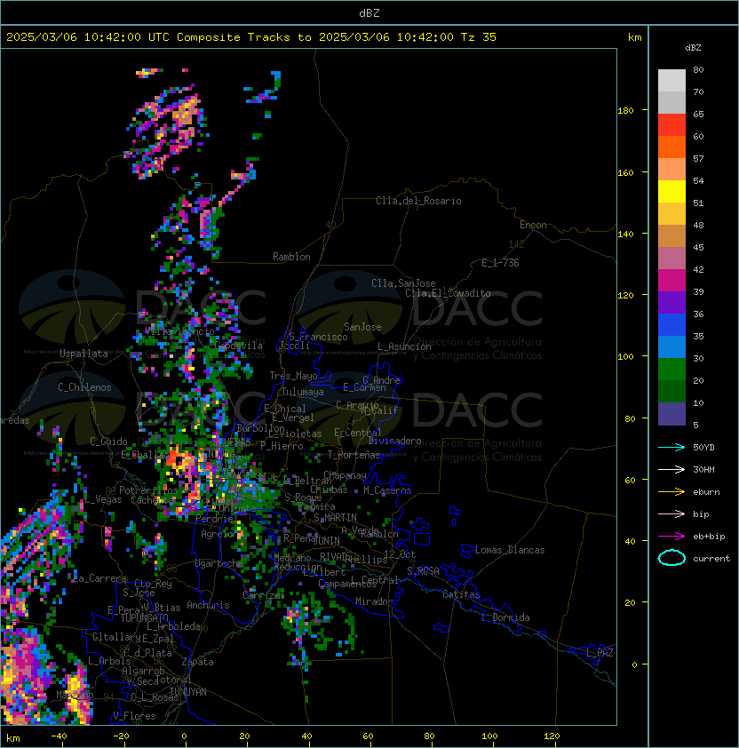Select the tan 45-48 dBZ color band
Image resolution: width=739 pixels, height=748 pixels.
[x=671, y=236]
